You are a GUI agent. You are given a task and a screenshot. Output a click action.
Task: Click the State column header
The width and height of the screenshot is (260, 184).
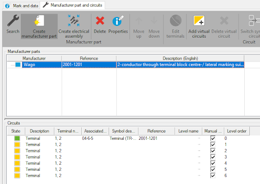(16, 131)
